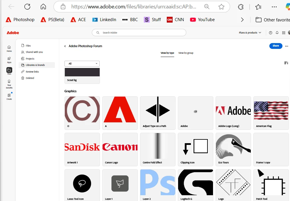Screen dimensions: 290x201
Task: Open Logitech G graphic
Action: (196, 185)
